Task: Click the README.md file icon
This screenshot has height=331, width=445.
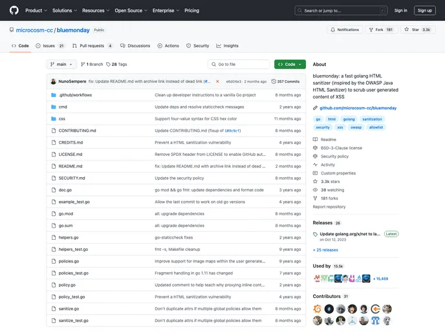Action: tap(53, 166)
